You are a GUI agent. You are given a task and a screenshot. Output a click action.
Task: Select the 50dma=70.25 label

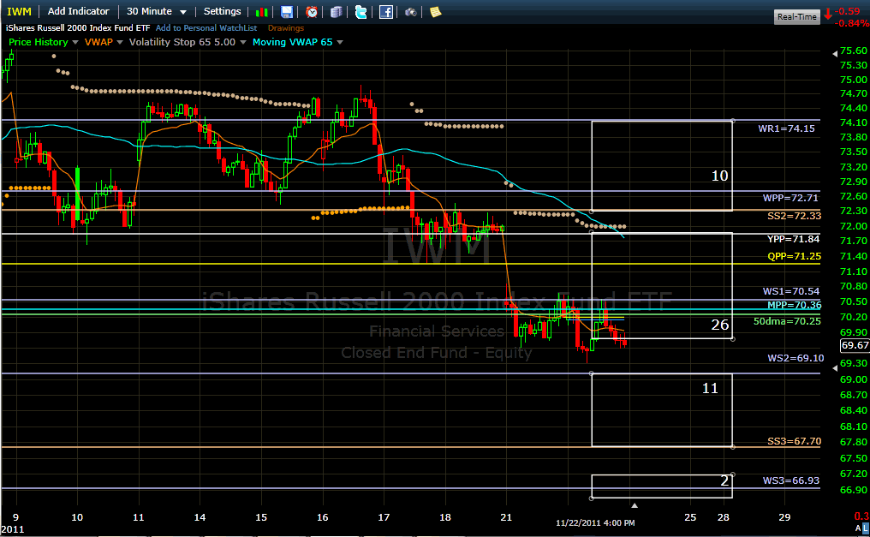[x=787, y=321]
